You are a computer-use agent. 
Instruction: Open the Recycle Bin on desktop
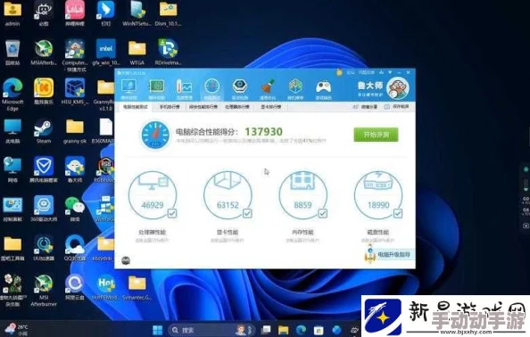(12, 53)
